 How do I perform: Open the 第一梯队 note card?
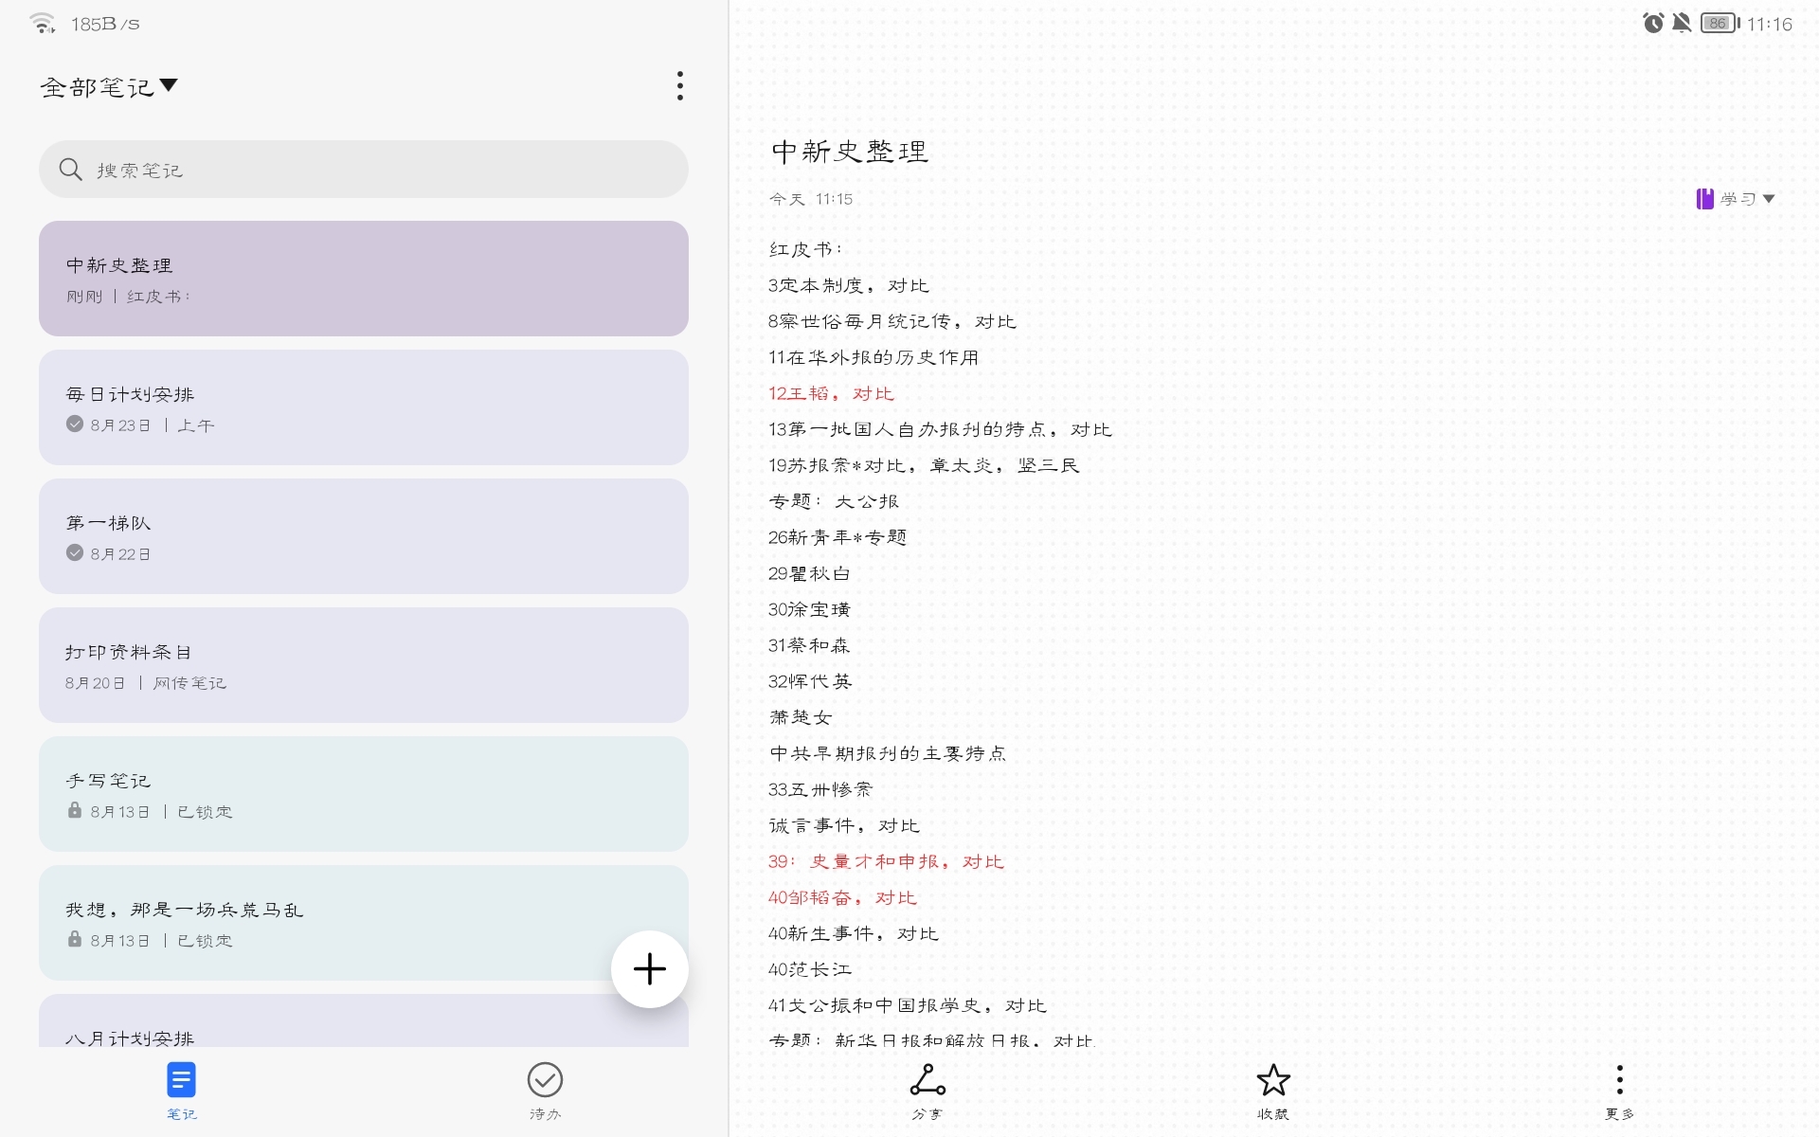pos(364,536)
